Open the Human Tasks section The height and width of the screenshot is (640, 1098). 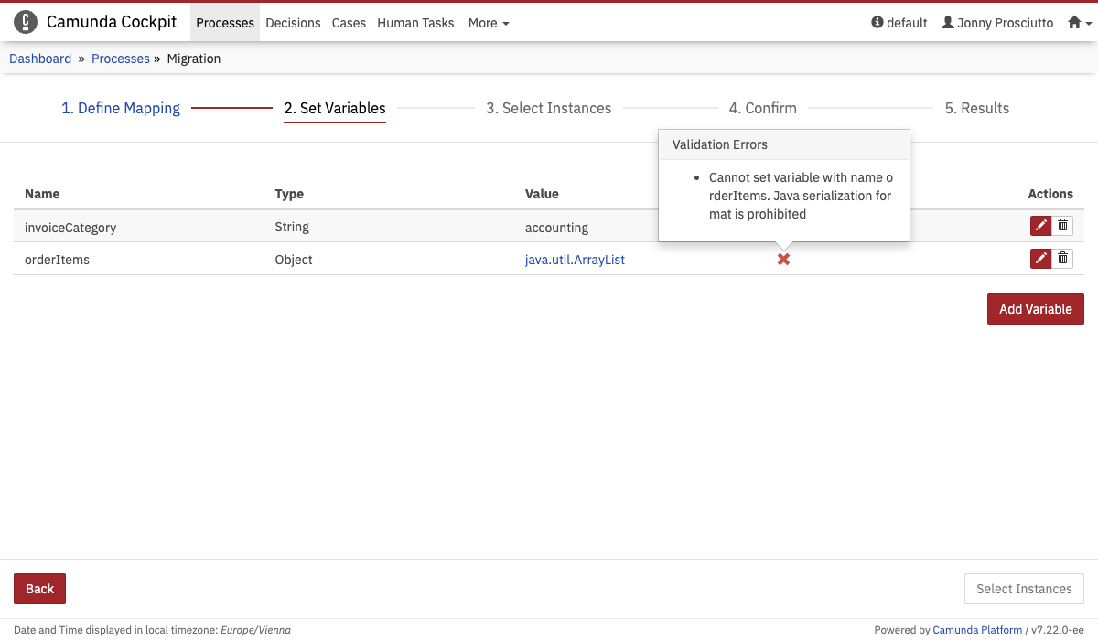click(415, 23)
